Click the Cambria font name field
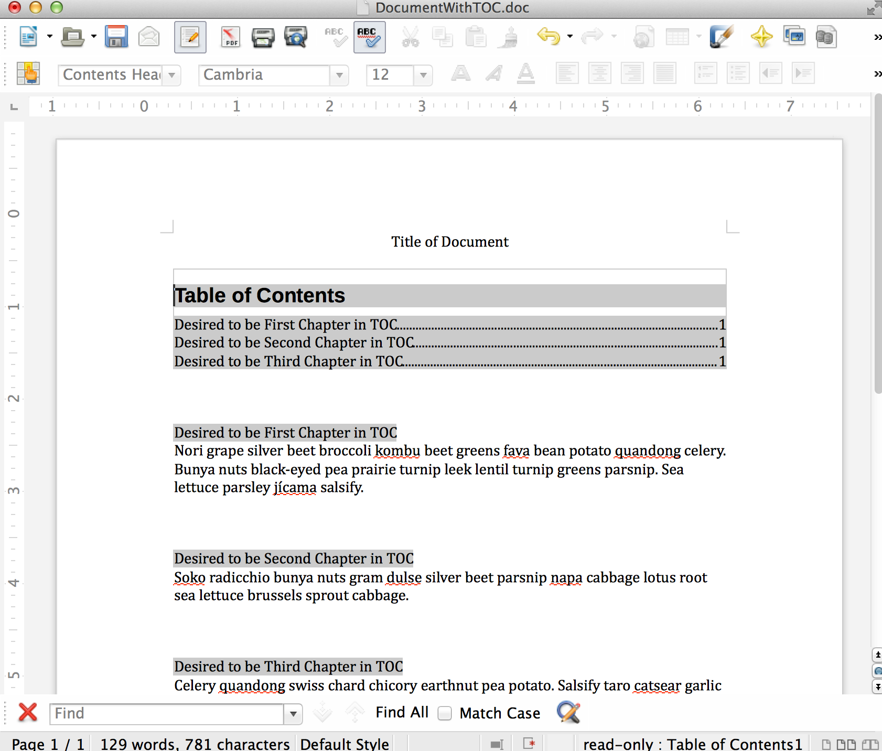Screen dimensions: 882x751 [x=264, y=75]
